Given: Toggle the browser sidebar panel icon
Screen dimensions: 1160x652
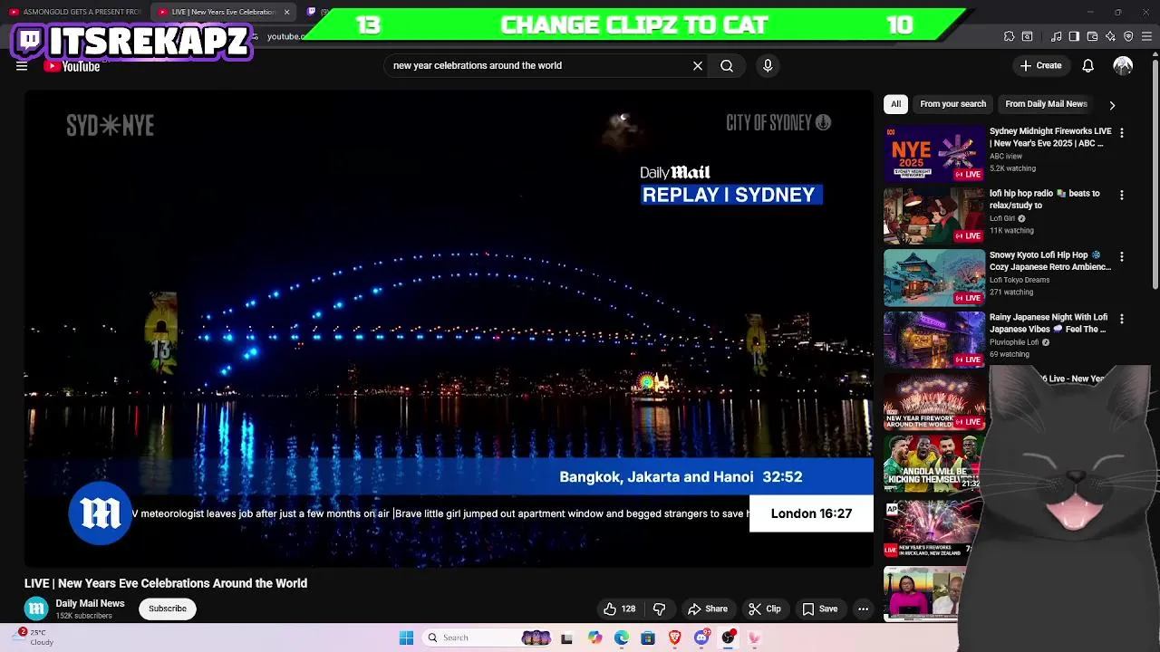Looking at the screenshot, I should 1074,36.
